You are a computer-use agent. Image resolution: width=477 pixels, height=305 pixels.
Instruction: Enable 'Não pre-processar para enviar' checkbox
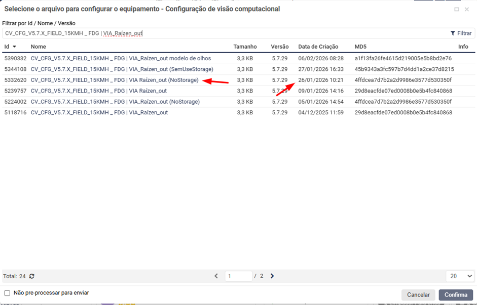point(7,293)
